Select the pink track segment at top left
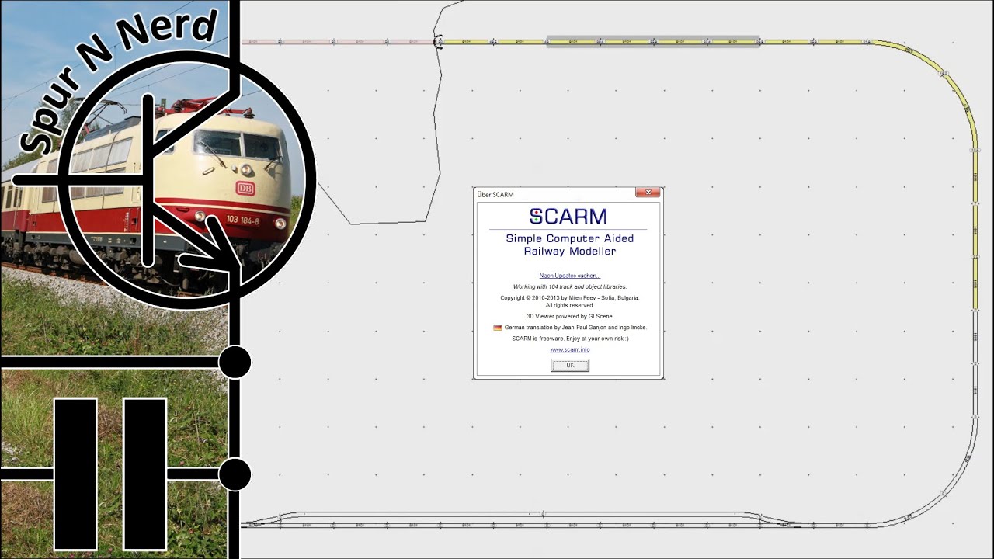 click(x=338, y=41)
